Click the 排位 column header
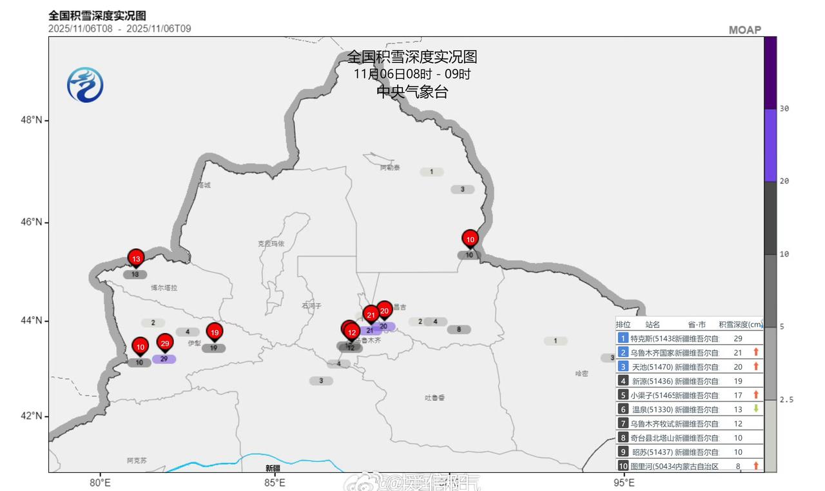 (623, 325)
